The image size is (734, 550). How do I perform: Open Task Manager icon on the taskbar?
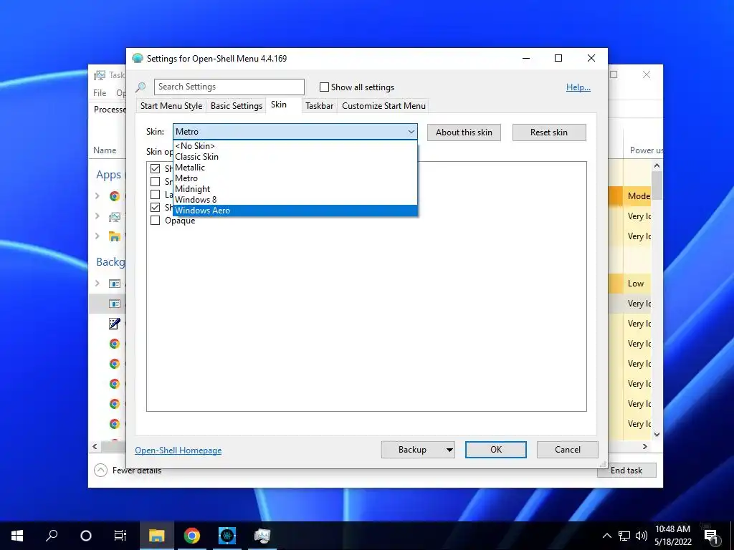[x=262, y=536]
